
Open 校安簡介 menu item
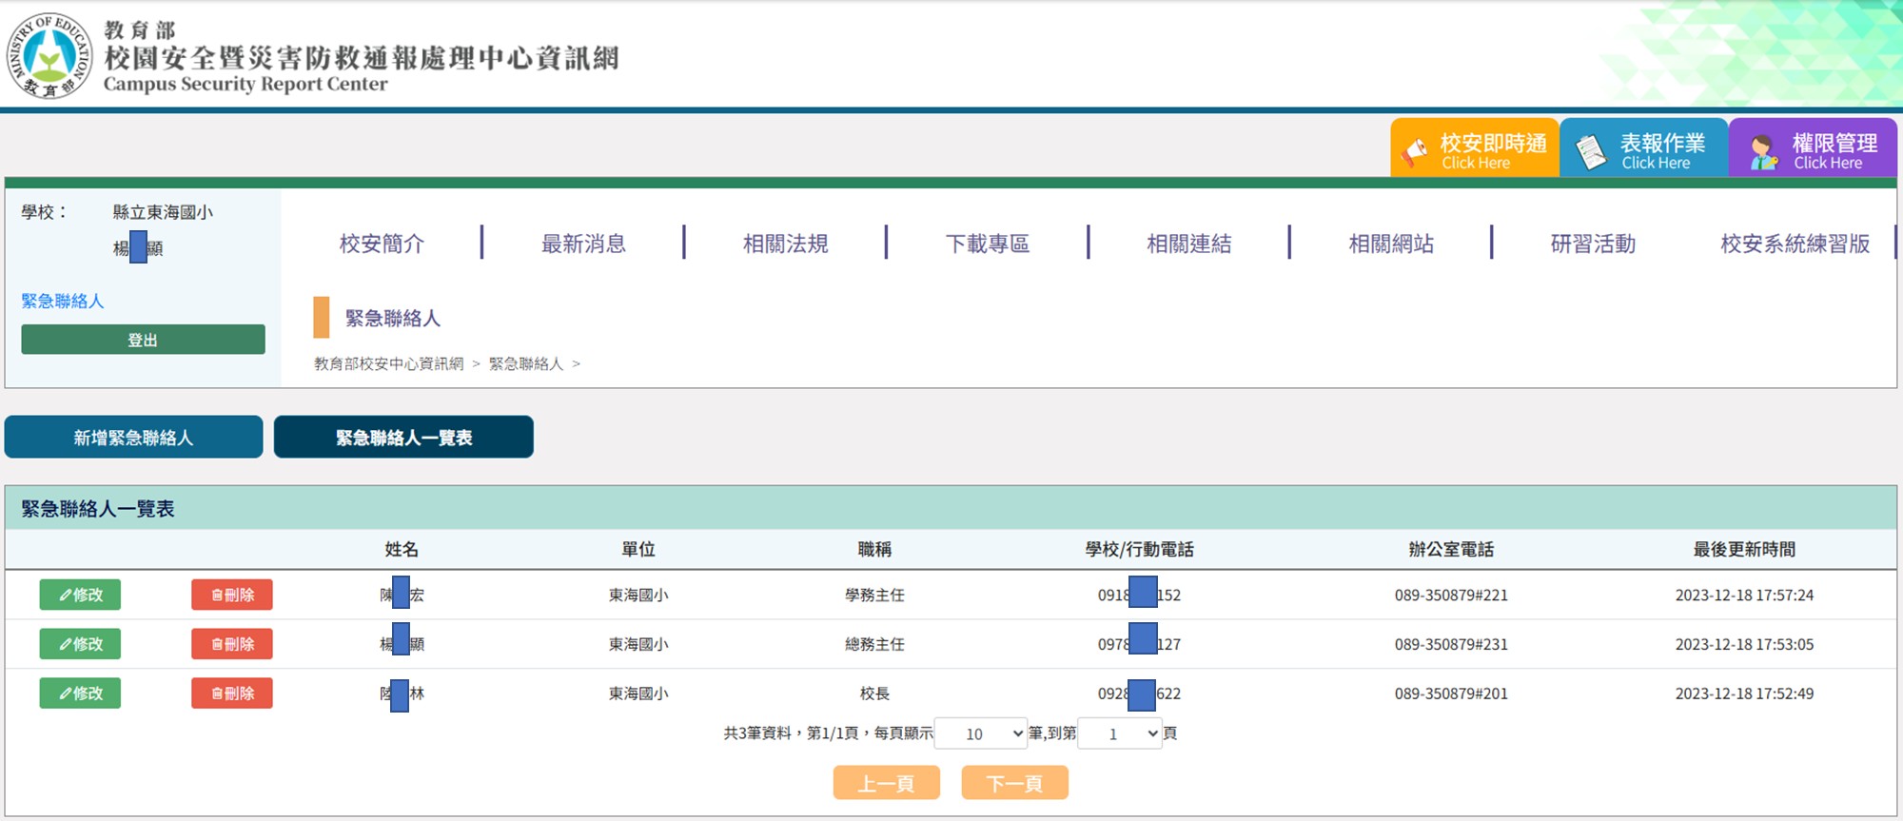coord(382,244)
